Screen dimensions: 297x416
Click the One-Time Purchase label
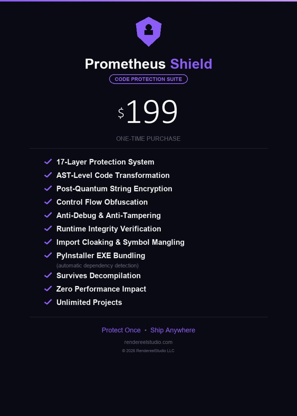point(148,139)
